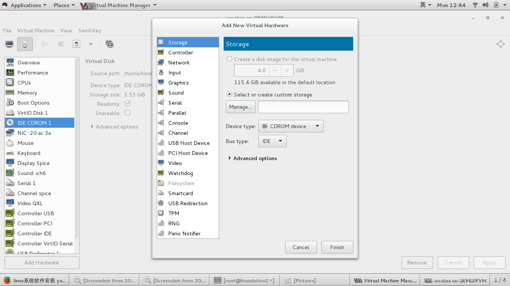Image resolution: width=510 pixels, height=286 pixels.
Task: Open Overview in VM hardware sidebar
Action: pos(40,63)
